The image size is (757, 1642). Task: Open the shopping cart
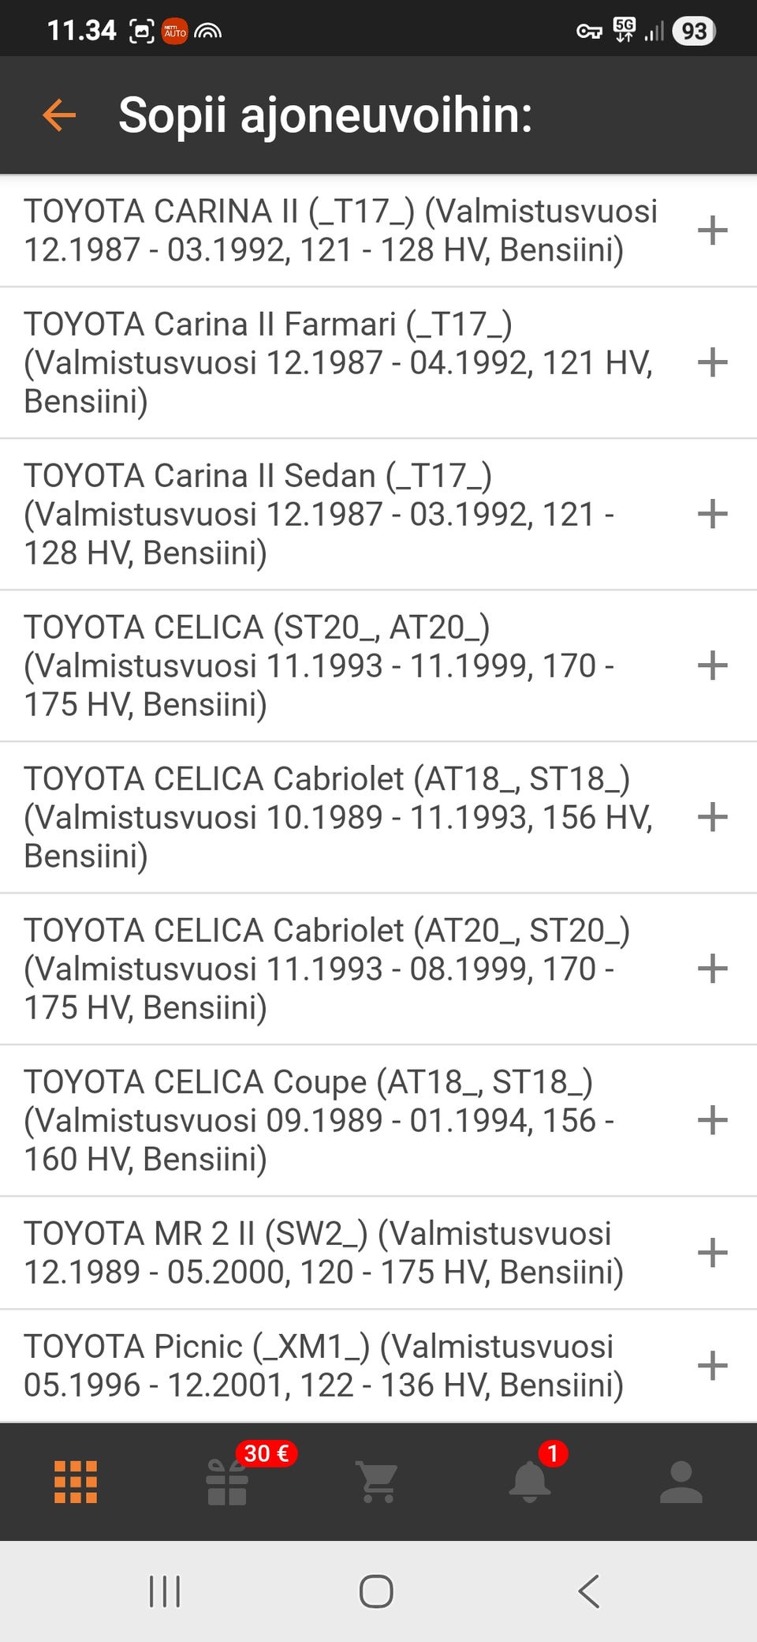[378, 1482]
